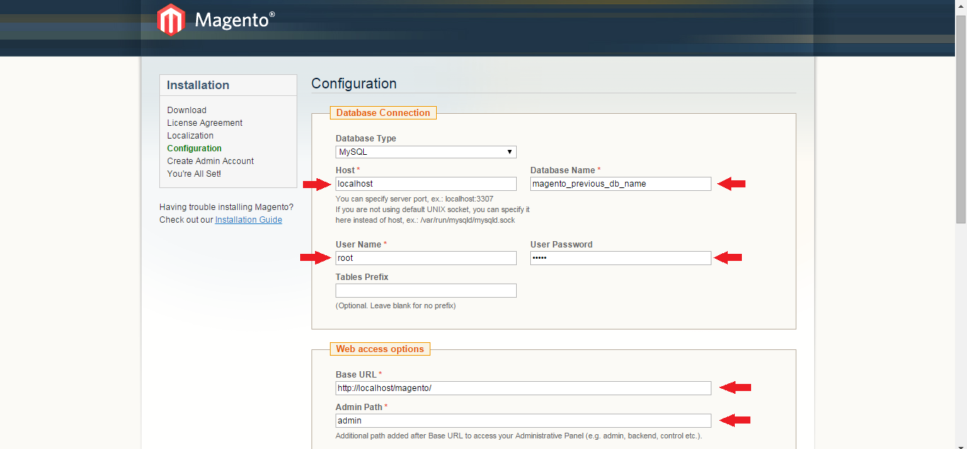
Task: Open the Database Type MySQL dropdown
Action: coord(426,152)
